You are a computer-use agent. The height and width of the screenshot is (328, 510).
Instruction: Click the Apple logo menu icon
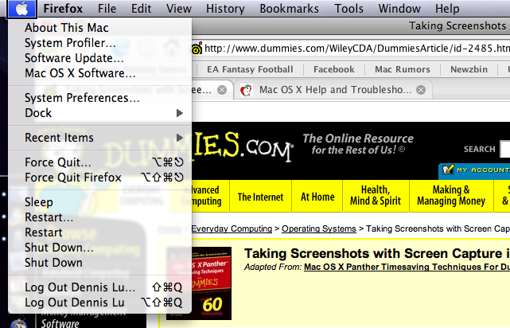click(21, 9)
